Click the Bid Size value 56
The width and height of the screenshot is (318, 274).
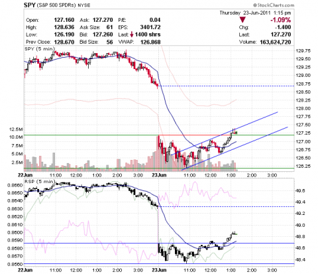[109, 42]
